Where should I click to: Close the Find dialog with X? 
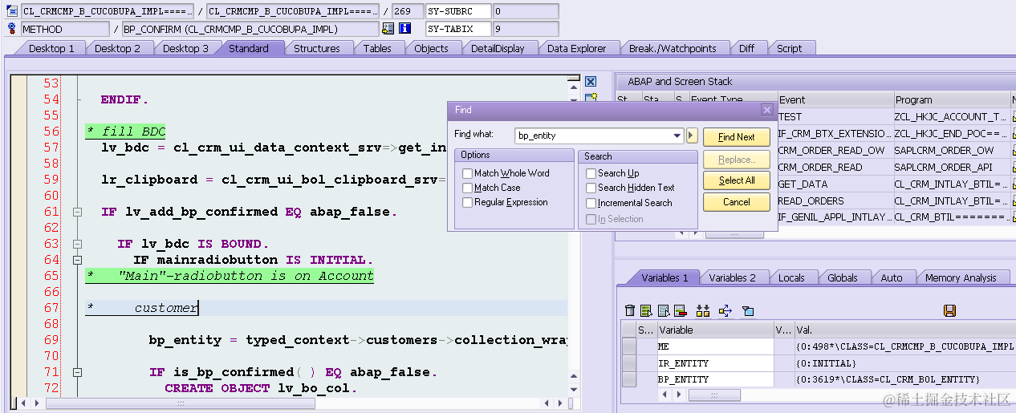pos(766,110)
